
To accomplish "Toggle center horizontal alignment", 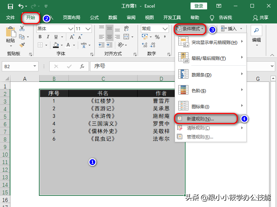I will 110,37.
